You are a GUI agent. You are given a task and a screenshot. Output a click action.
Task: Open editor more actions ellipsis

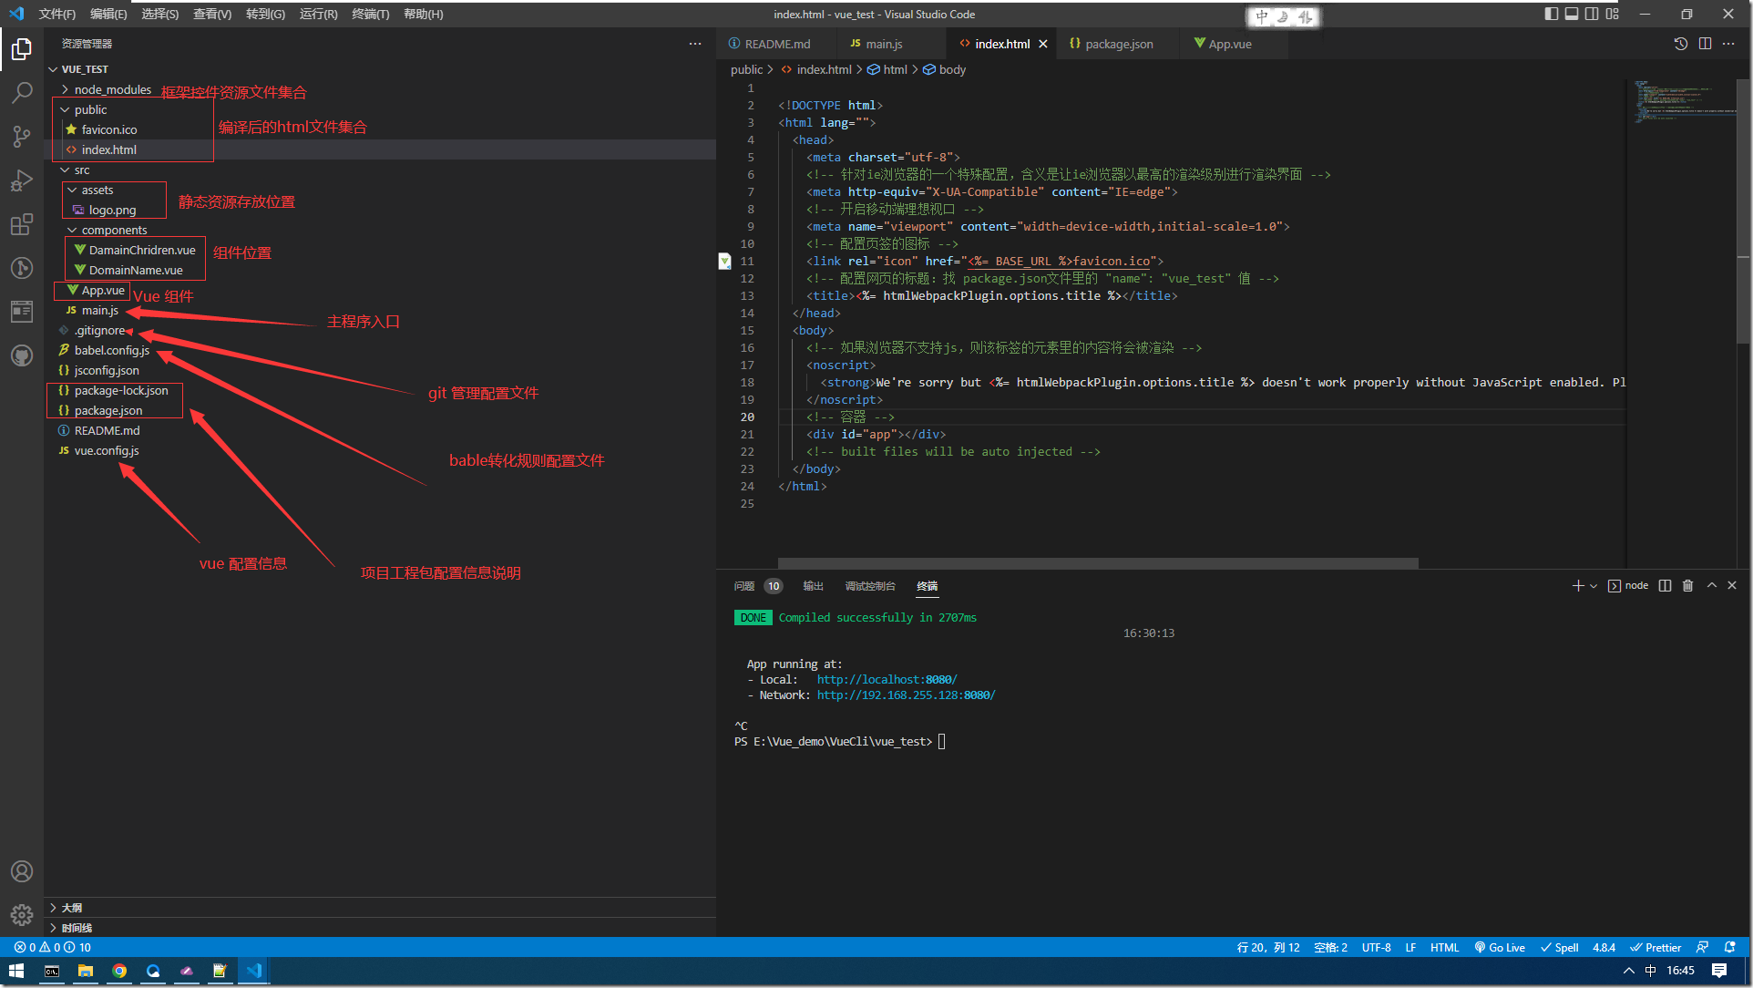coord(1728,44)
